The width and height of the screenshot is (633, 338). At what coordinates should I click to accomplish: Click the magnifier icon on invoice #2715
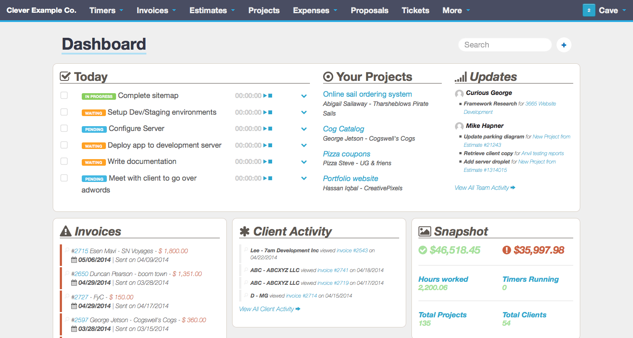[67, 249]
